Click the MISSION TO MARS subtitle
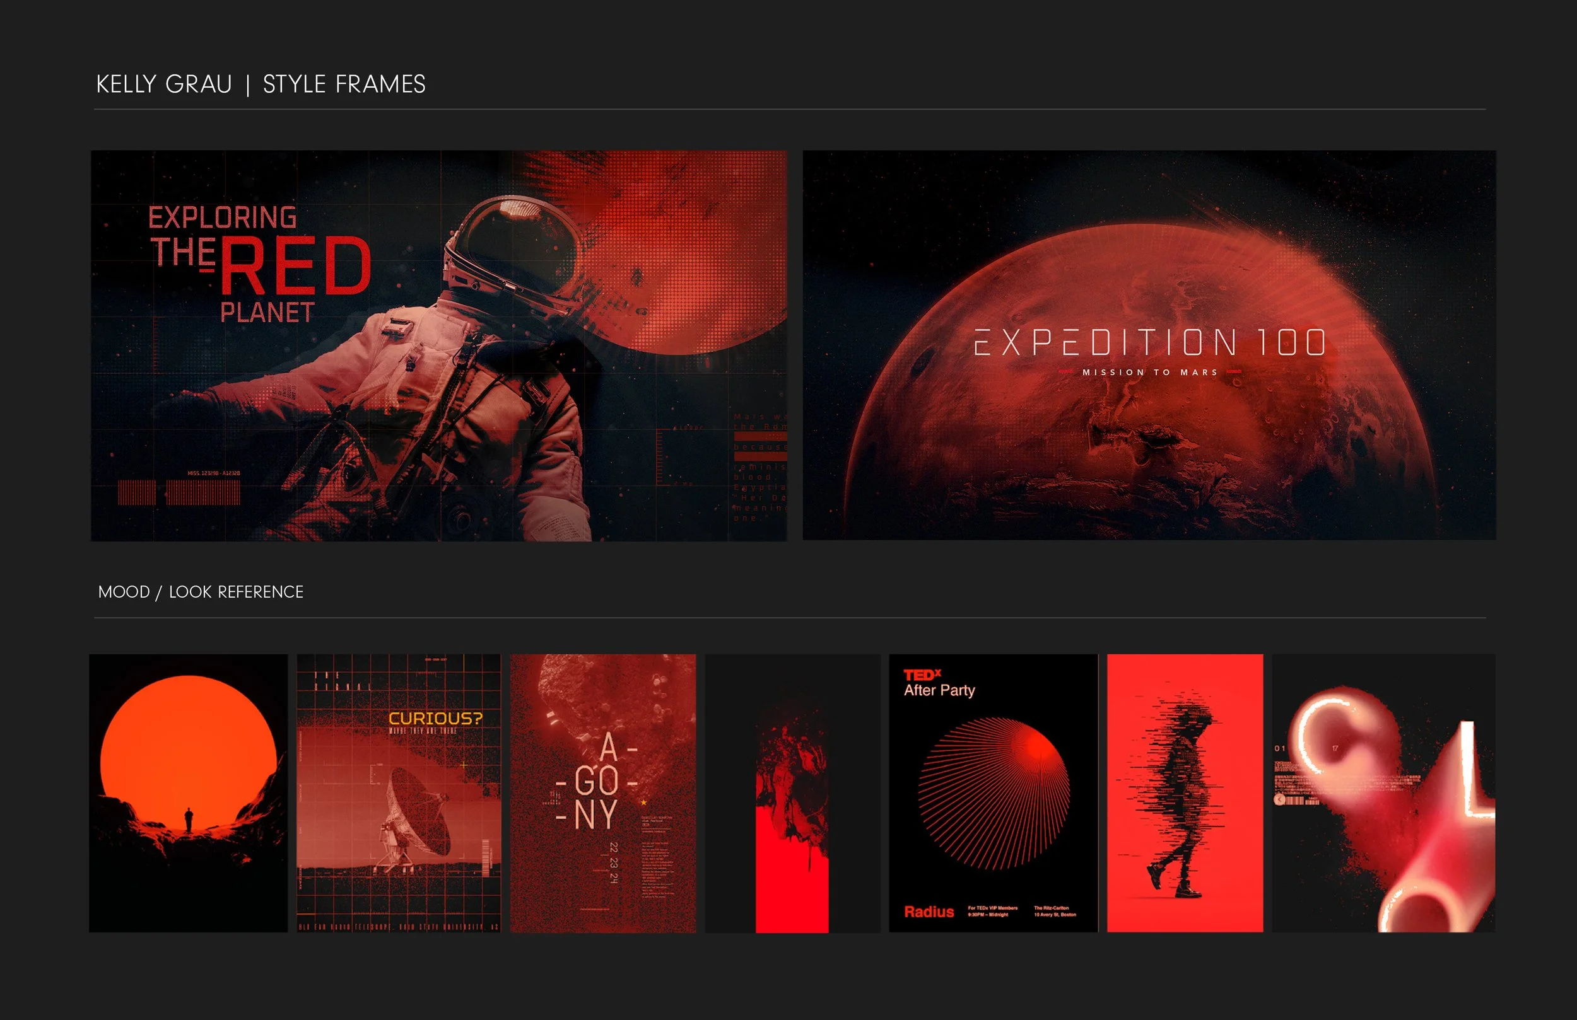The height and width of the screenshot is (1020, 1577). click(1149, 372)
